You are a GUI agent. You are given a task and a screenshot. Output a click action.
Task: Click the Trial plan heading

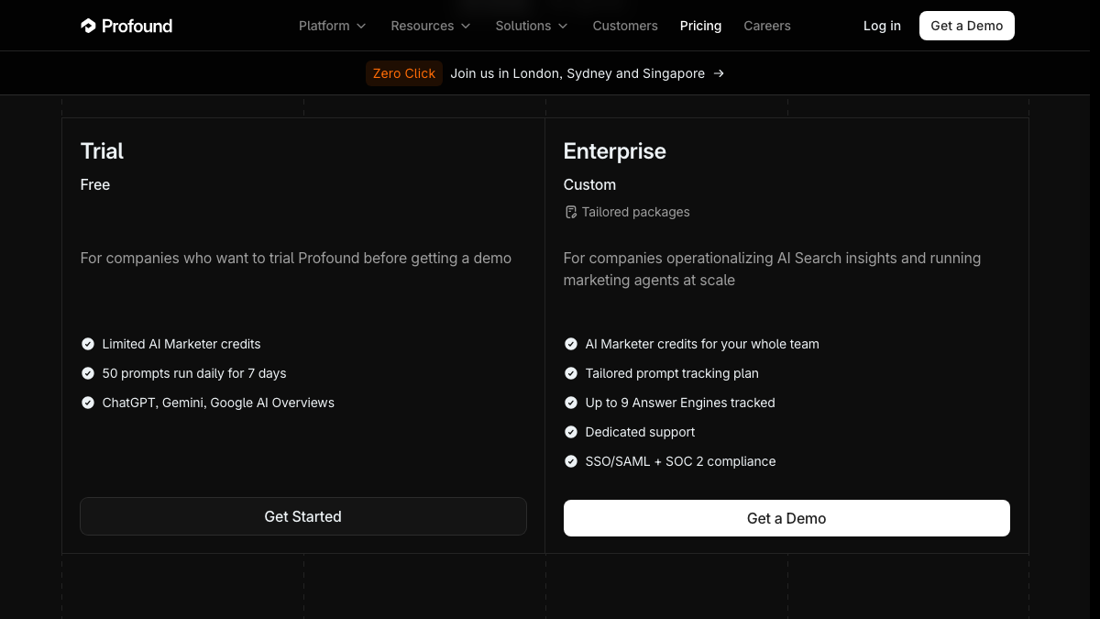coord(102,151)
